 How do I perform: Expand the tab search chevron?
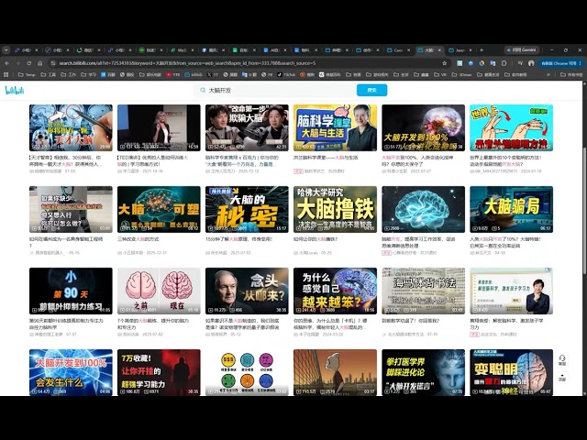[6, 49]
